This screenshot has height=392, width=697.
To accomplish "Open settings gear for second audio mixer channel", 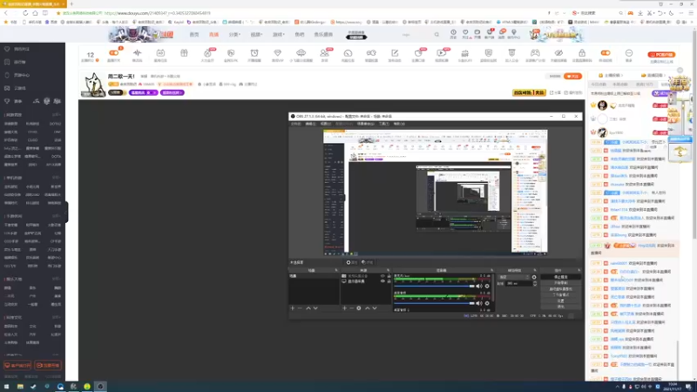I will click(487, 303).
